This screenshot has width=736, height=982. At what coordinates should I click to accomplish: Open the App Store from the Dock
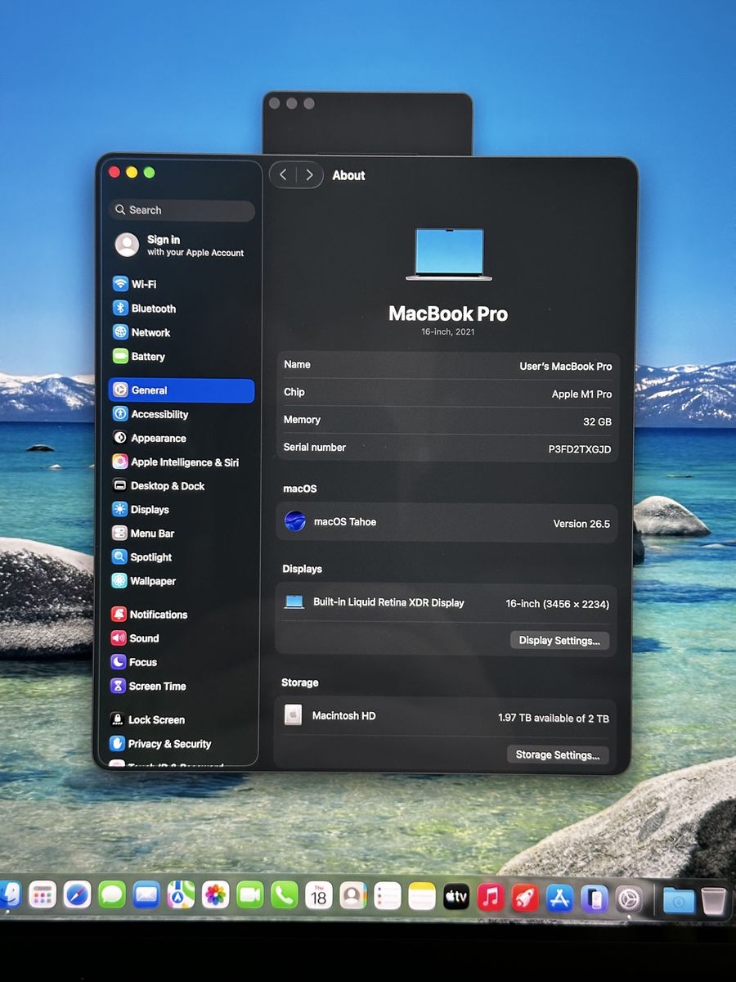coord(559,899)
